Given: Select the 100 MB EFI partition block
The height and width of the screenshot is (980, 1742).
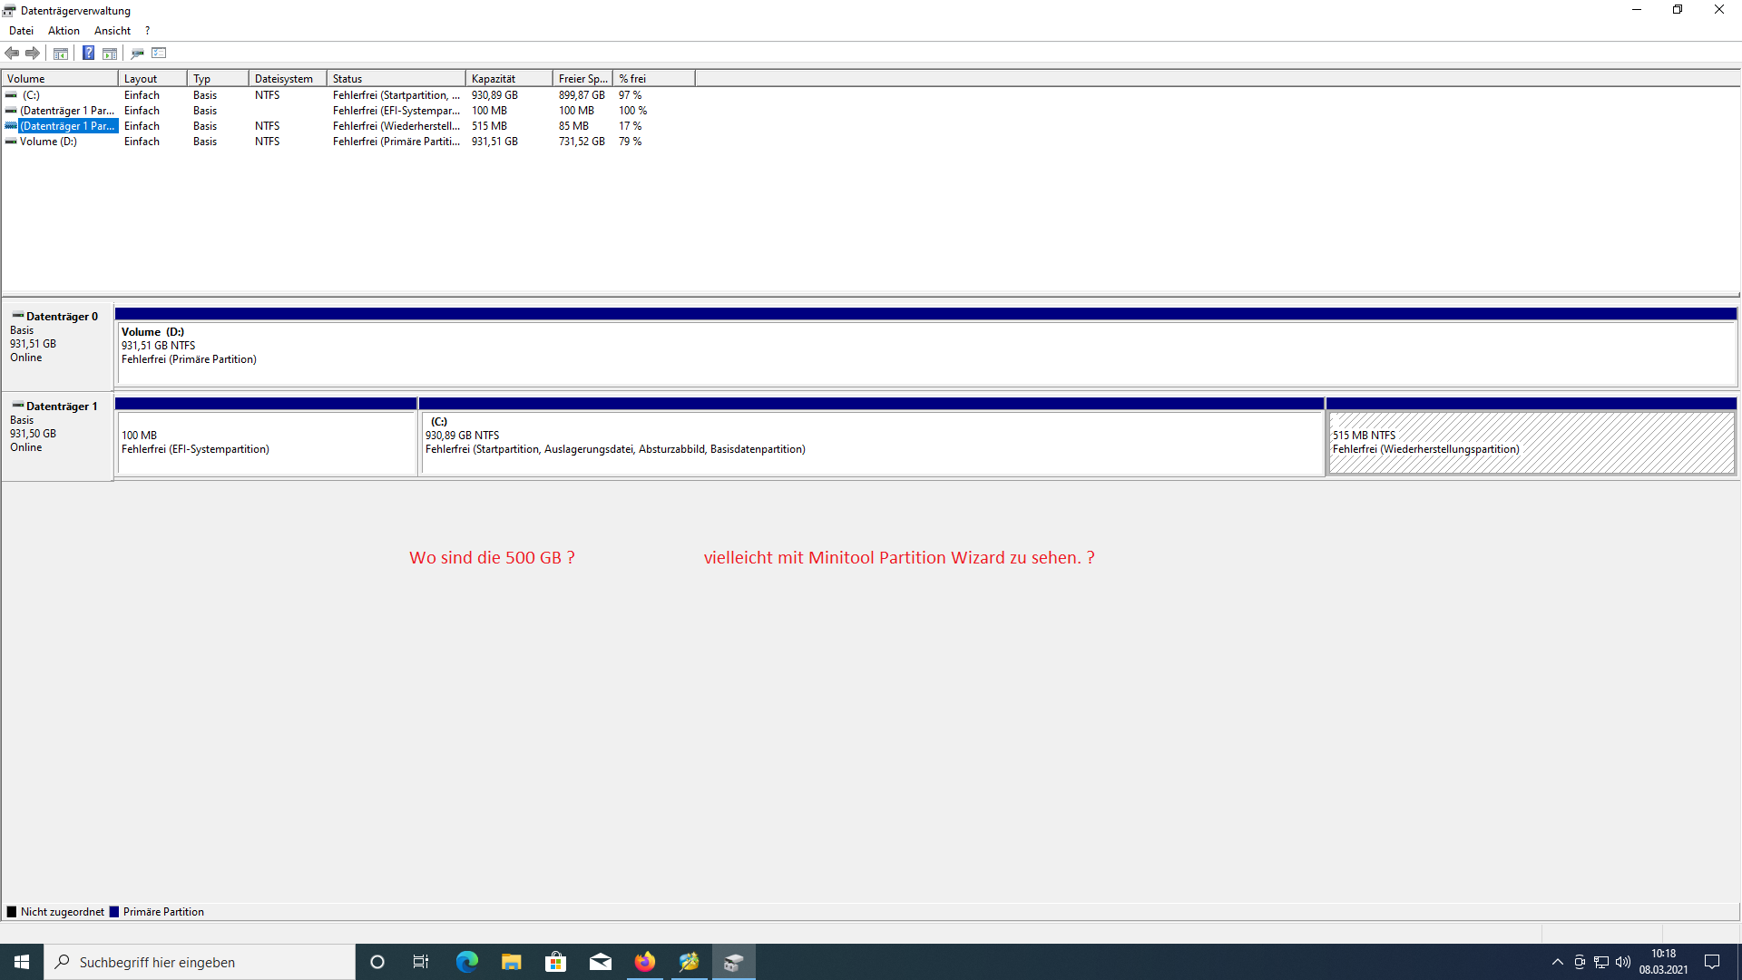Looking at the screenshot, I should (x=266, y=443).
